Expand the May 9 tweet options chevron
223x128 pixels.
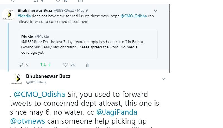pyautogui.click(x=156, y=11)
